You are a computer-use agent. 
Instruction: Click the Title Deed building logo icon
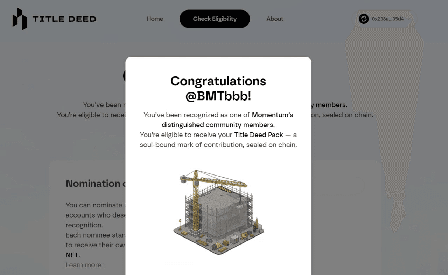click(20, 19)
